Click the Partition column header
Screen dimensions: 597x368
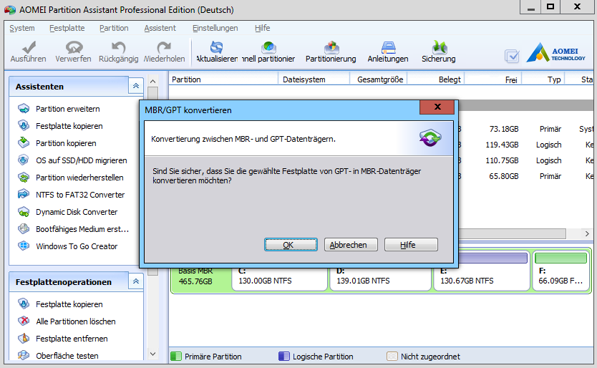pyautogui.click(x=223, y=79)
